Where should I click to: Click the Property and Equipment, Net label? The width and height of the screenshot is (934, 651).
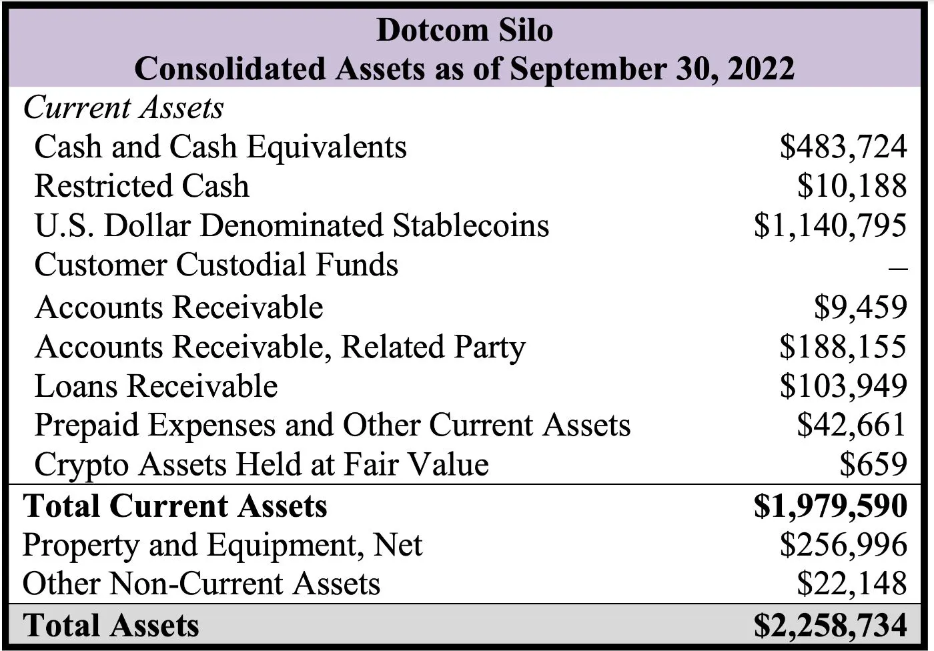point(222,545)
